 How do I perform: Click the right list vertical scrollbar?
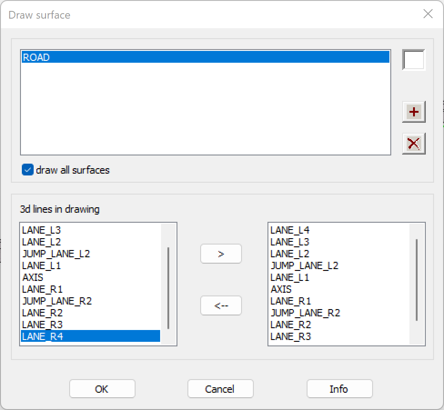click(417, 280)
